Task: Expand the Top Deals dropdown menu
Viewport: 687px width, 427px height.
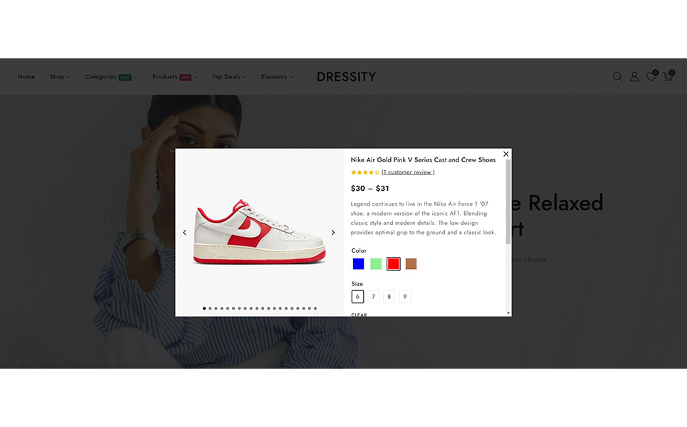Action: (229, 77)
